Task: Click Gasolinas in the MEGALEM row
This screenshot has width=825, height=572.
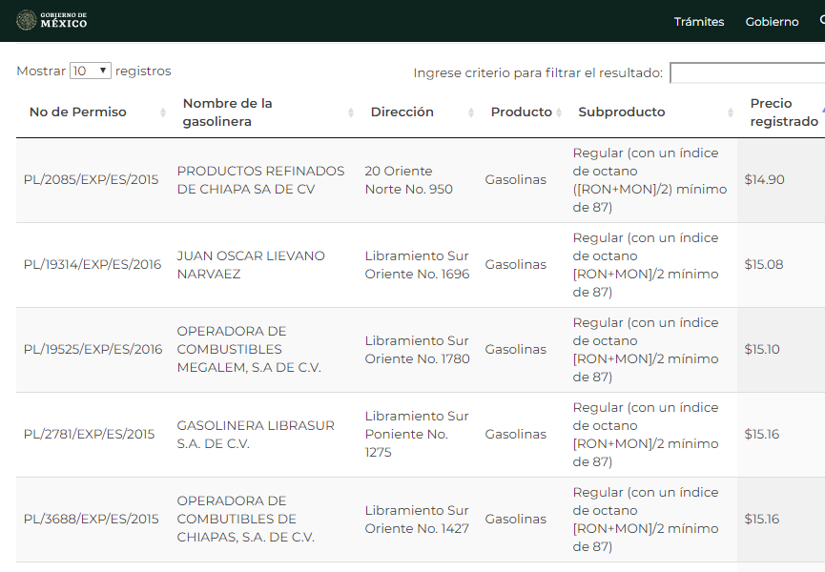Action: (x=516, y=349)
